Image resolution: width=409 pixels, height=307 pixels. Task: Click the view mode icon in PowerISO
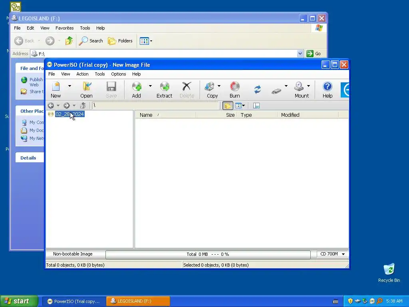coord(238,106)
